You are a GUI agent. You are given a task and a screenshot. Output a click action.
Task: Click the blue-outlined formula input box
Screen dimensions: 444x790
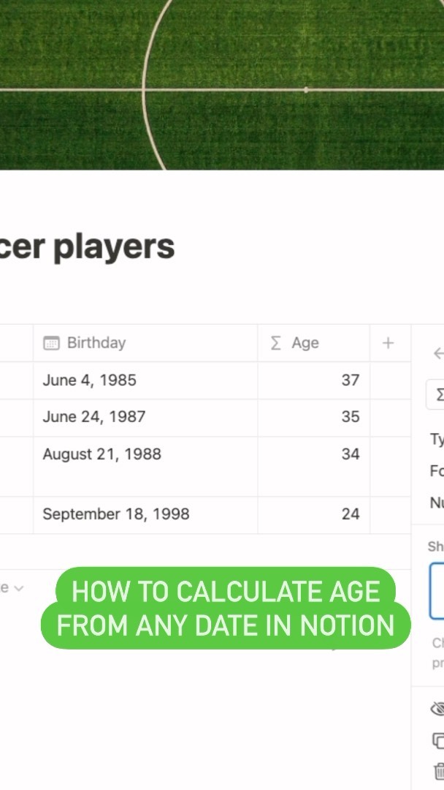tap(437, 590)
